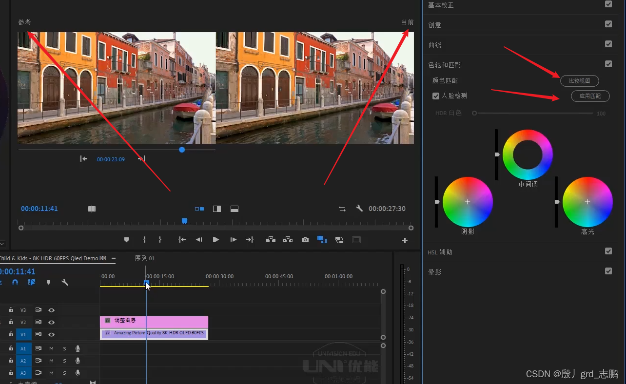Open program monitor settings wrench
626x384 pixels.
click(x=359, y=209)
